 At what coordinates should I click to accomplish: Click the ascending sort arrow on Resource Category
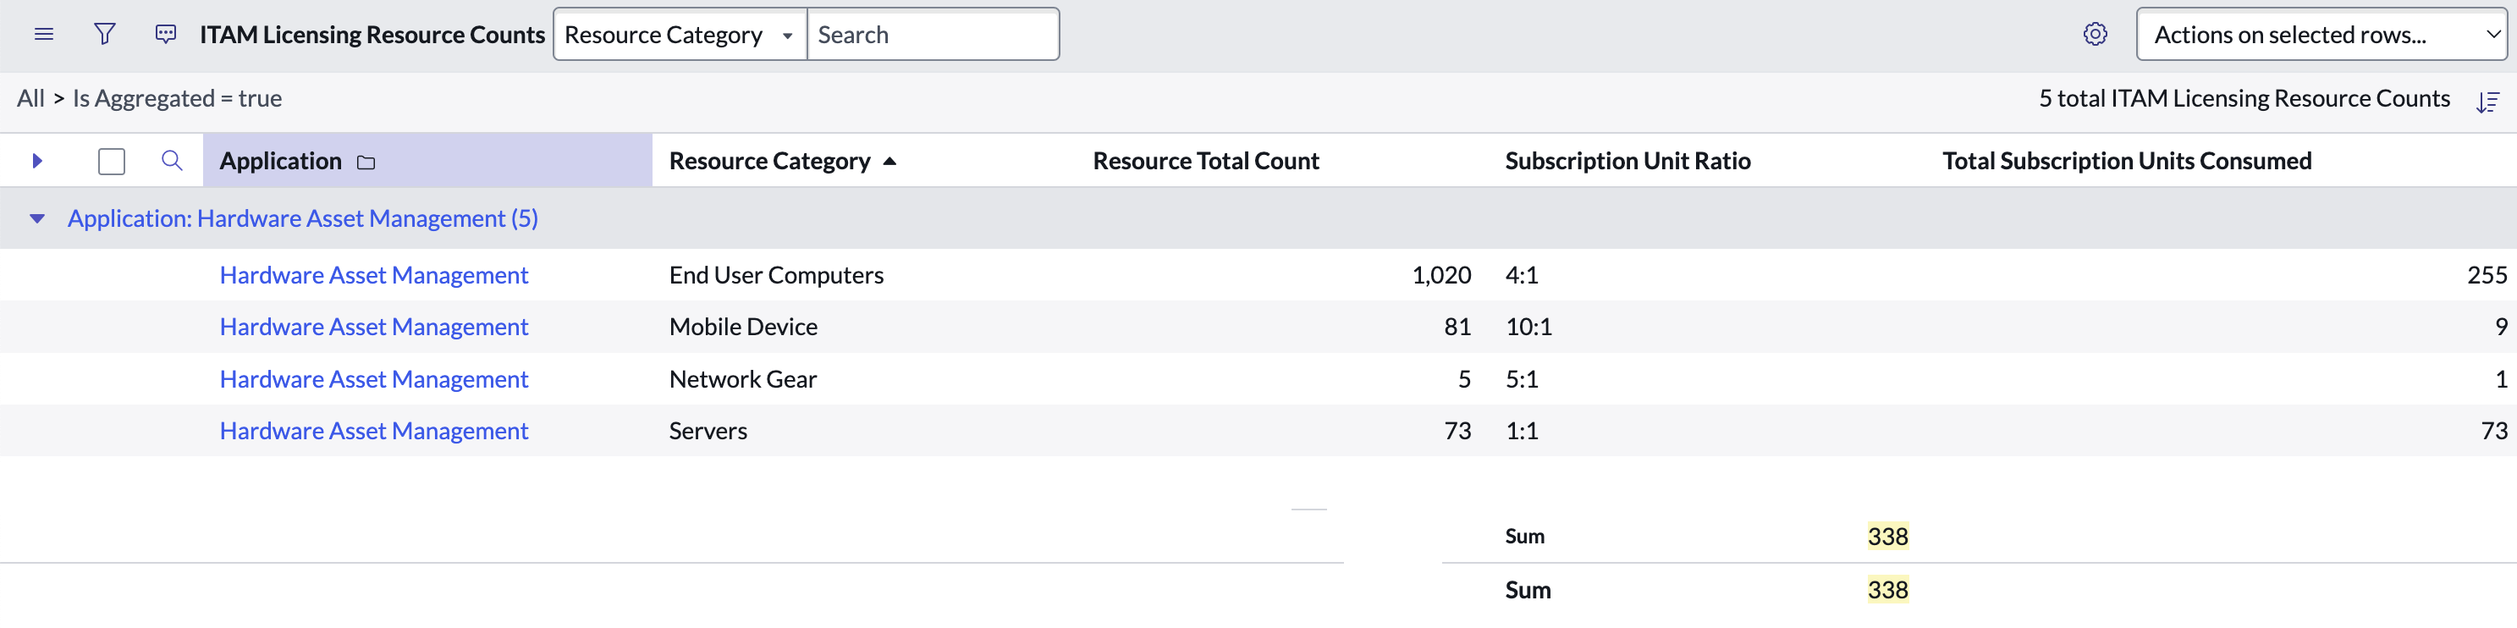point(889,161)
